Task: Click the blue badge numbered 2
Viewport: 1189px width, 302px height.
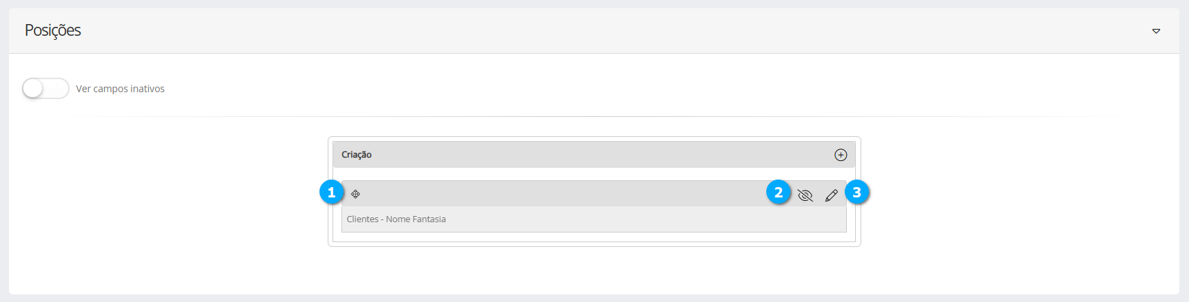Action: click(x=779, y=193)
